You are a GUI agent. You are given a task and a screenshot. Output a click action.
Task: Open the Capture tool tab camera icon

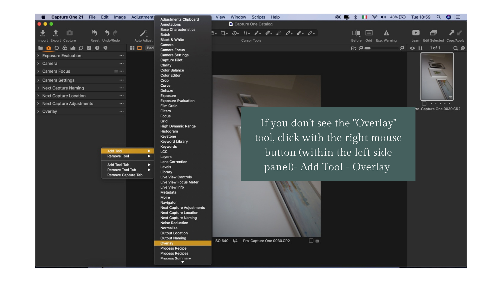click(x=49, y=48)
